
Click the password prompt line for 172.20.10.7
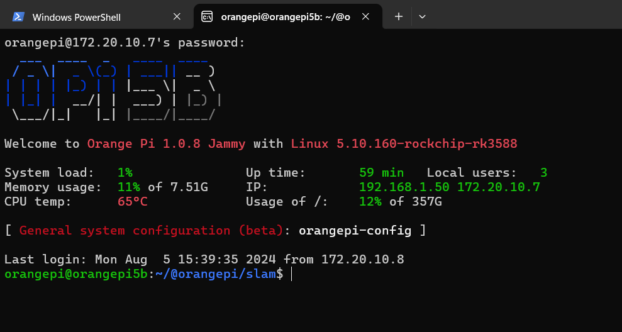tap(125, 42)
